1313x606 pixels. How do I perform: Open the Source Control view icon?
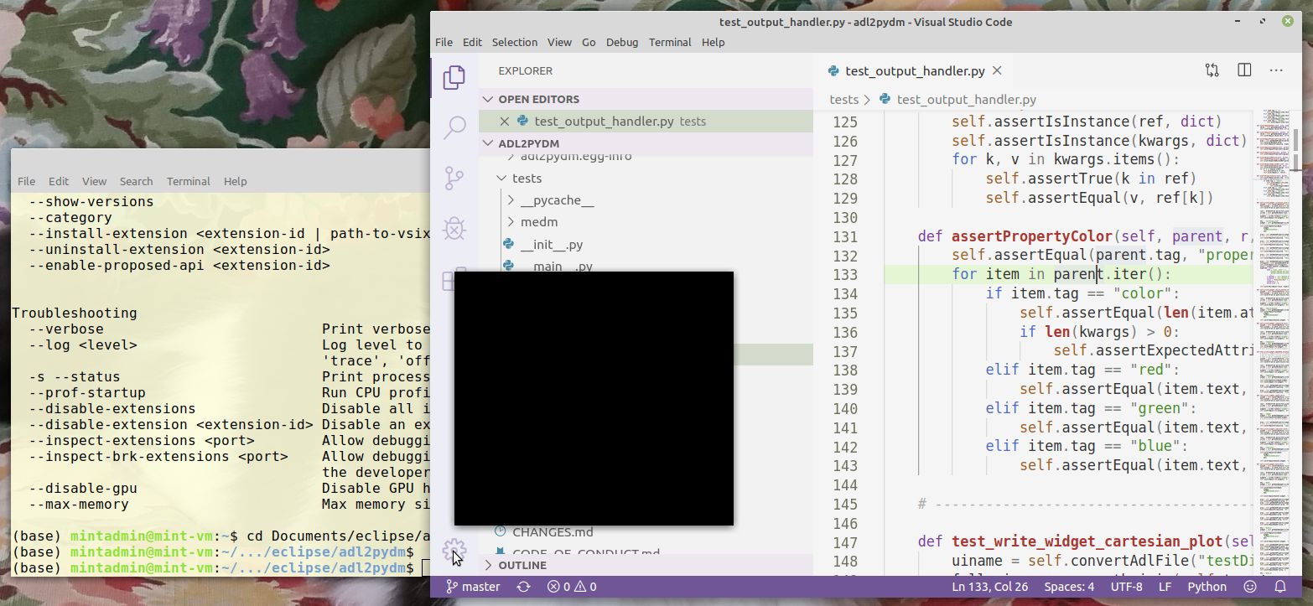coord(454,178)
